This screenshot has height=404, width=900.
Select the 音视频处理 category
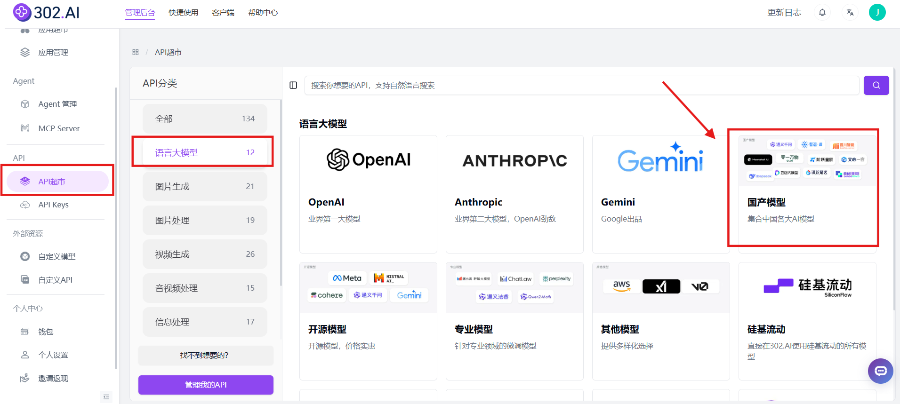tap(205, 288)
